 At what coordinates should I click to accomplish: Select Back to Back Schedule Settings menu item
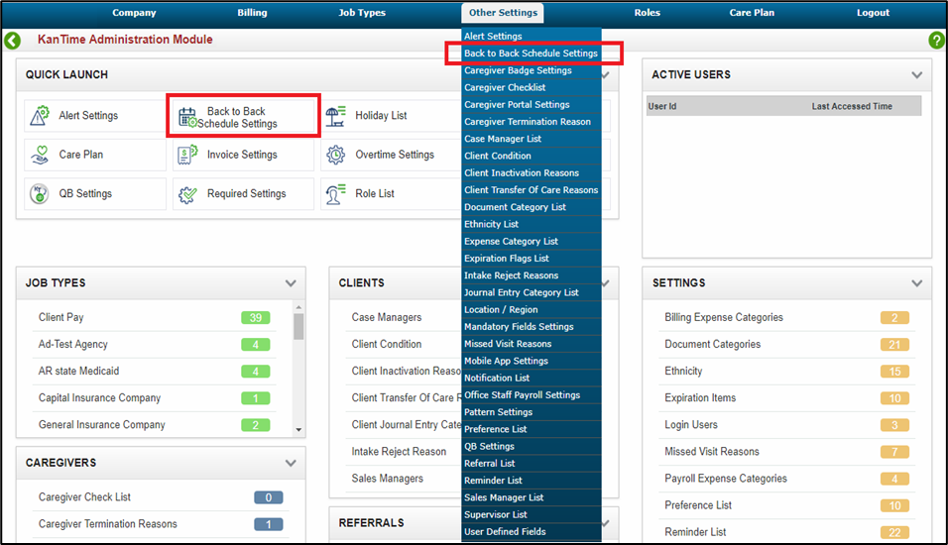coord(531,54)
